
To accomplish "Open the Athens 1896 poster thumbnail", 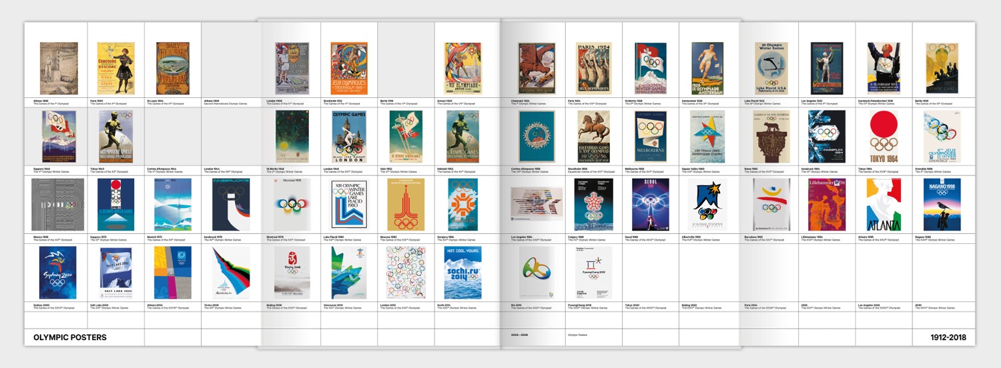I will pyautogui.click(x=59, y=69).
